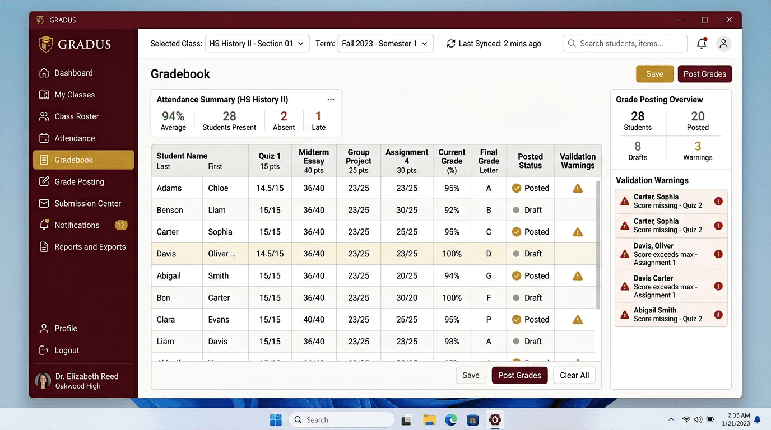Go to the Attendance section

tap(73, 138)
